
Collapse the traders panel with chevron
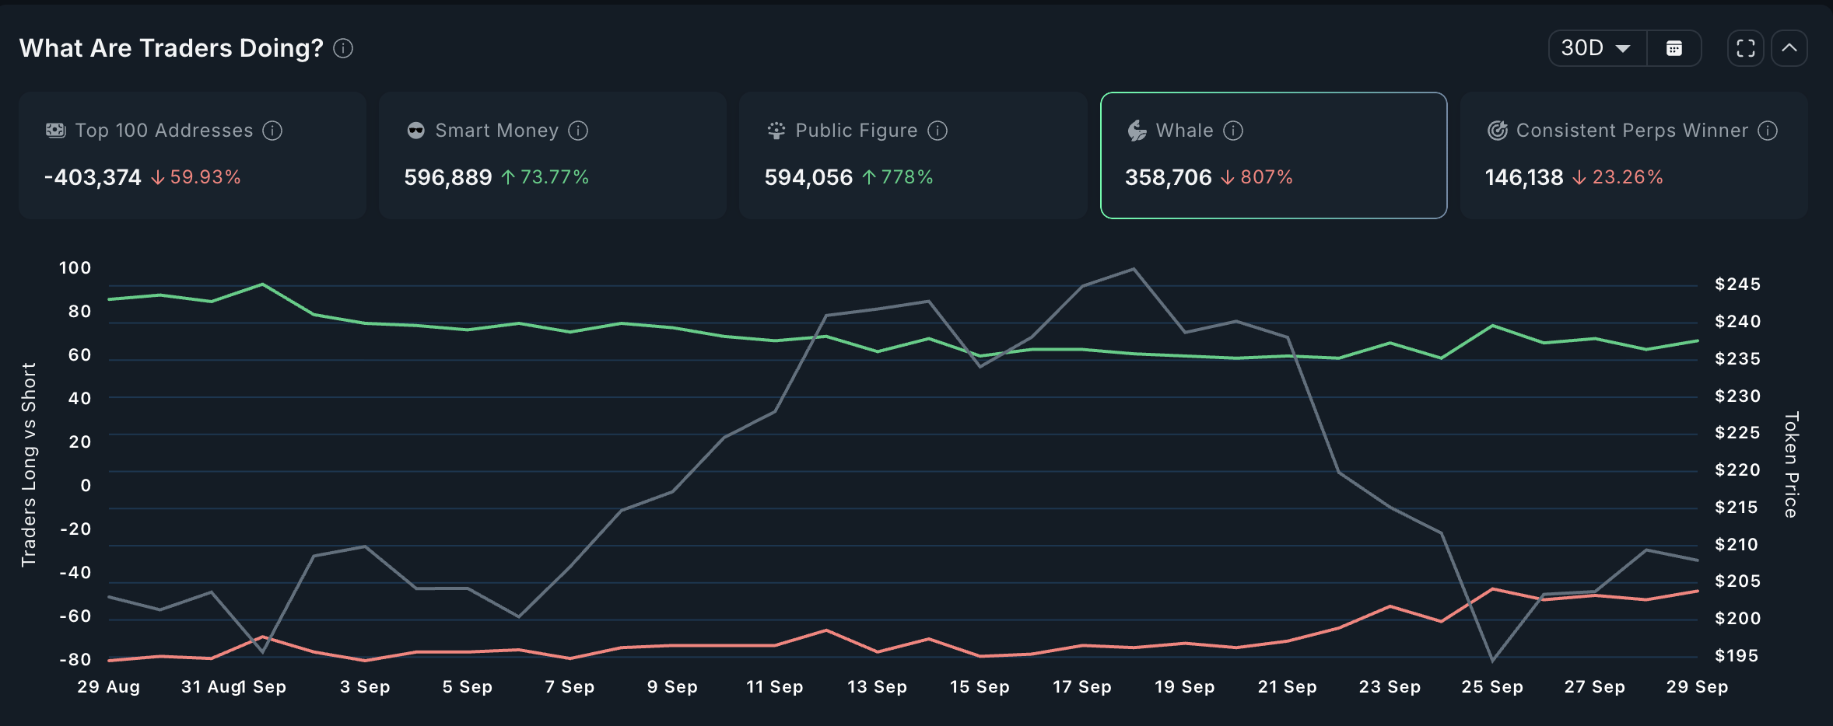point(1789,49)
